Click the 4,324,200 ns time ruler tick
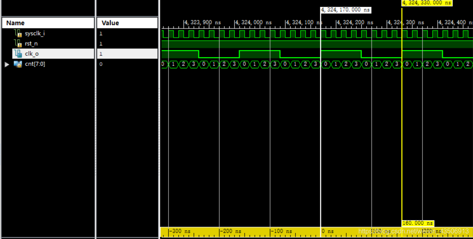 pyautogui.click(x=355, y=22)
